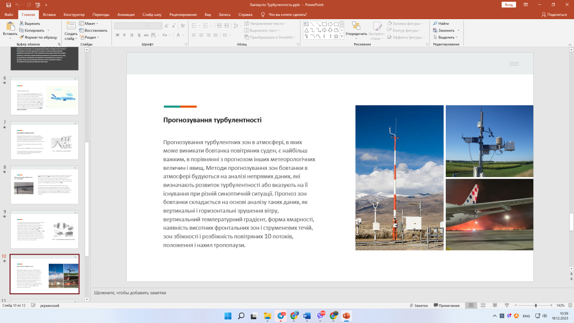574x323 pixels.
Task: Click the Поделиться share button
Action: (x=554, y=15)
